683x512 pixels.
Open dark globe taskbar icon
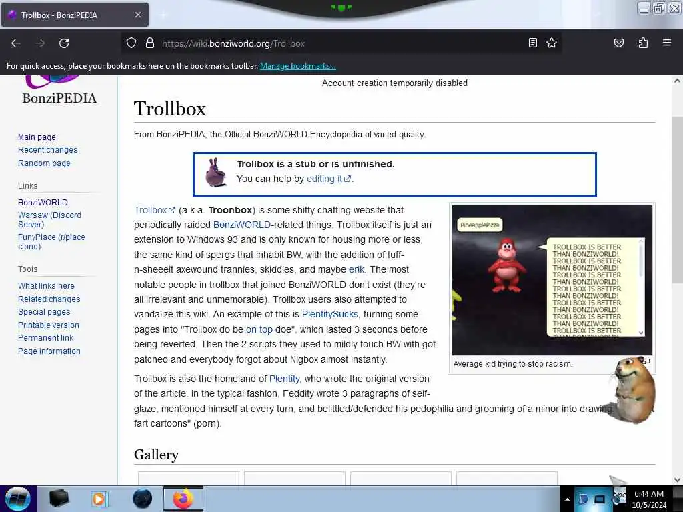[x=142, y=499]
